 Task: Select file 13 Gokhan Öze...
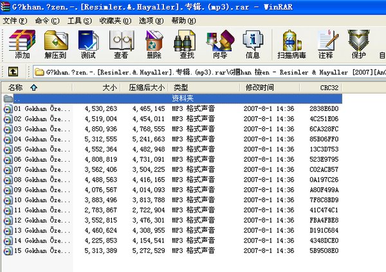coord(42,230)
